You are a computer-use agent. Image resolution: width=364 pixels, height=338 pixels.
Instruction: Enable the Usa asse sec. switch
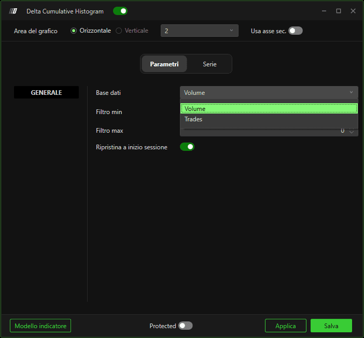[x=295, y=31]
